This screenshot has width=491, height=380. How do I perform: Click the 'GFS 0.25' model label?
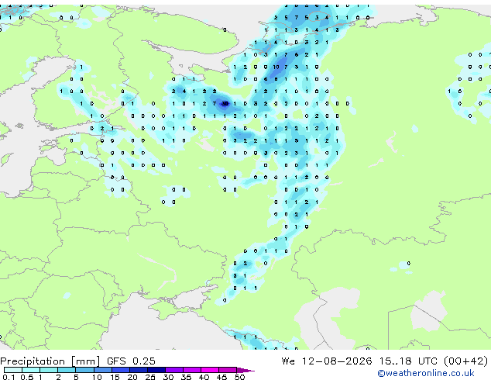click(x=131, y=361)
